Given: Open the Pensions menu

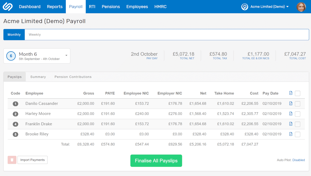Looking at the screenshot, I should [x=111, y=7].
